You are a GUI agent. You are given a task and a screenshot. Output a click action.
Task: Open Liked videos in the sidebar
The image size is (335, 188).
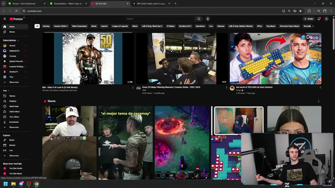click(15, 111)
